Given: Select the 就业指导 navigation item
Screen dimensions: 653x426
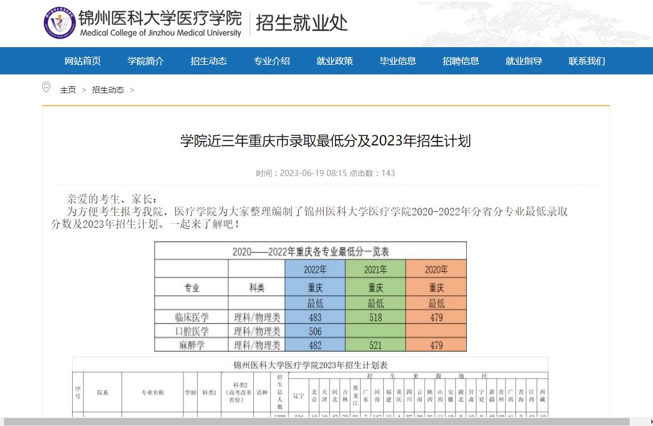Looking at the screenshot, I should coord(524,61).
